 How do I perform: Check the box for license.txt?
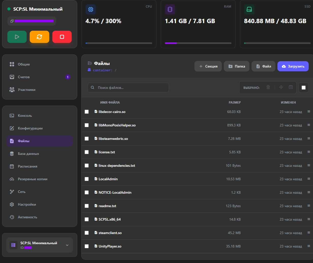[87, 152]
